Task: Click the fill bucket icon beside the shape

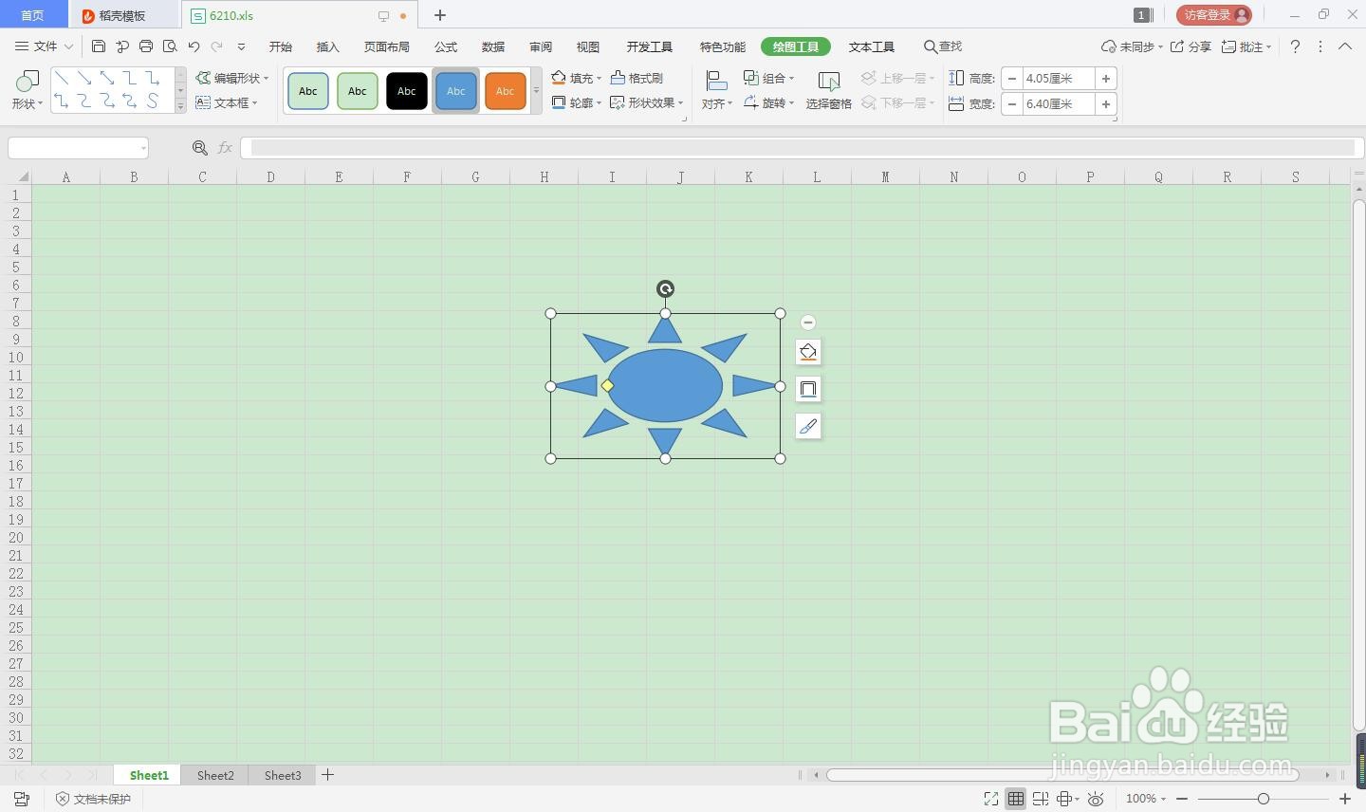Action: coord(807,351)
